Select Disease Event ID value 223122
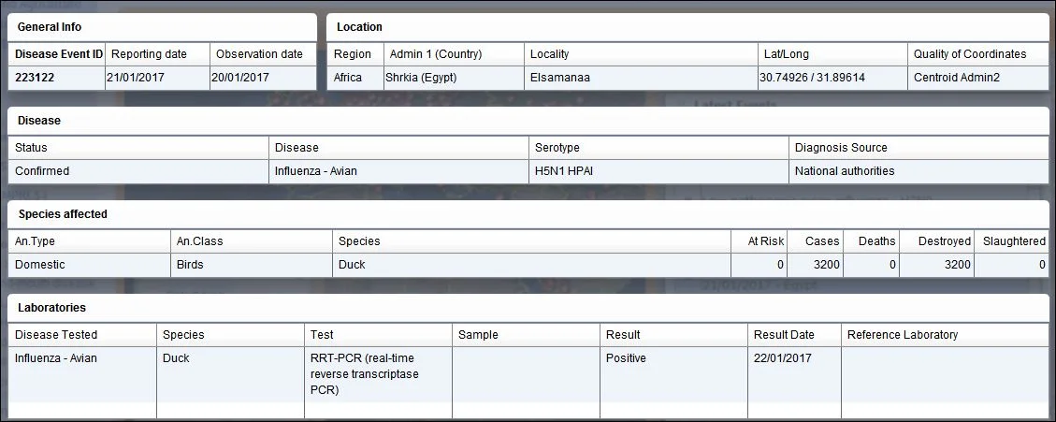Image resolution: width=1056 pixels, height=422 pixels. point(56,78)
